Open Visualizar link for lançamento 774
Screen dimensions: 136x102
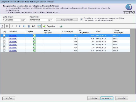click(x=13, y=47)
